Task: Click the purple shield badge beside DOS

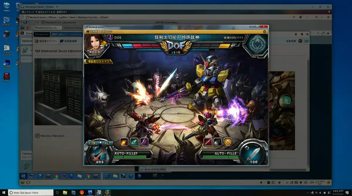Action: pos(110,38)
